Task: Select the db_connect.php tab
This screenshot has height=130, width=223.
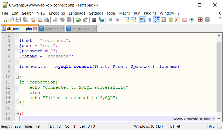Action: tap(19, 29)
